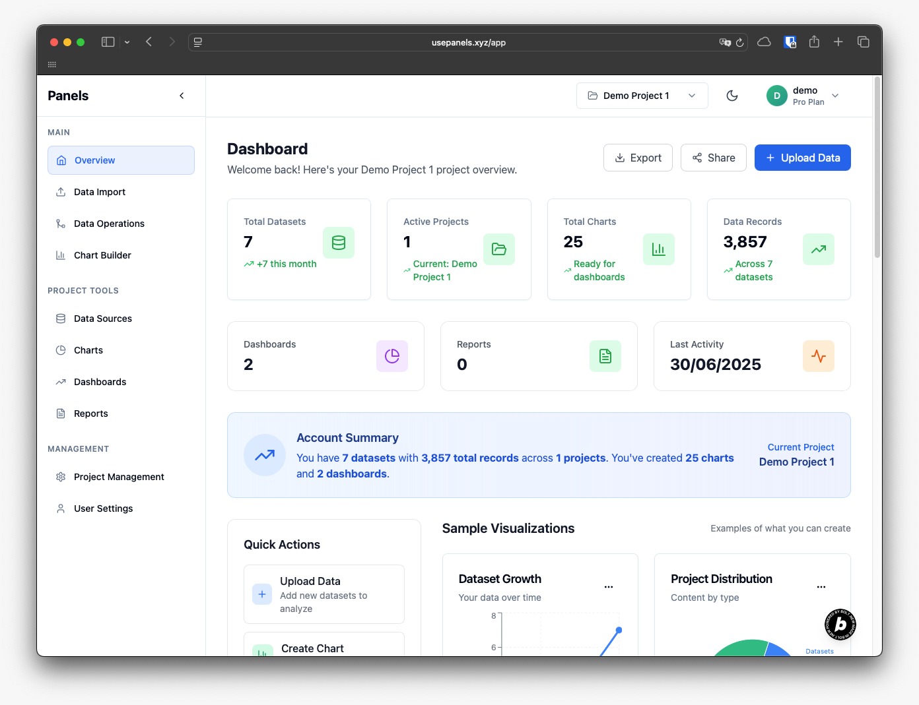Click the Share button
This screenshot has width=919, height=705.
point(713,158)
